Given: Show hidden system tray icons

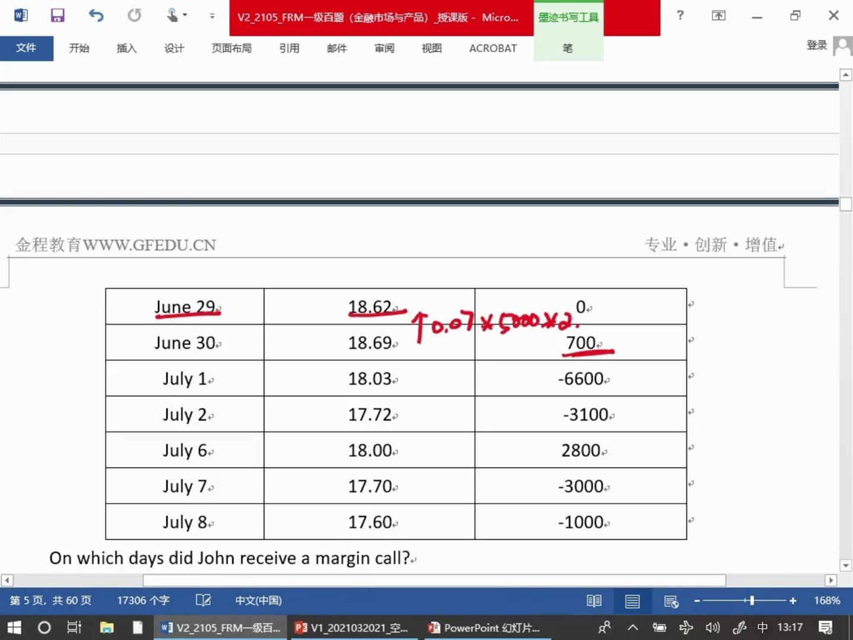Looking at the screenshot, I should (x=633, y=628).
